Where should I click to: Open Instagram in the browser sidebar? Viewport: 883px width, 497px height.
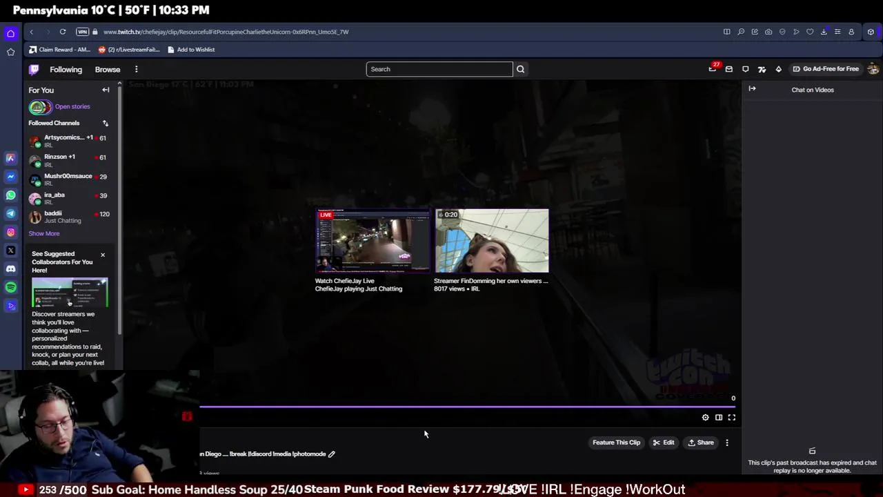pyautogui.click(x=10, y=232)
